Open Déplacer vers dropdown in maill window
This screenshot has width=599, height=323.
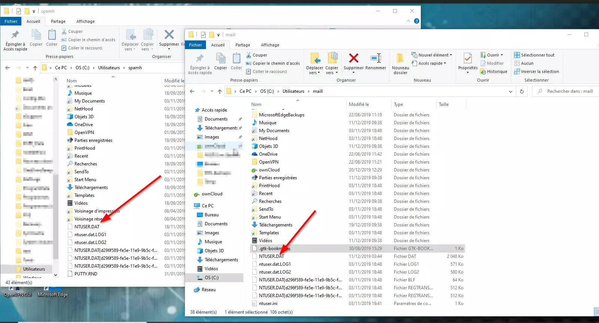point(314,70)
